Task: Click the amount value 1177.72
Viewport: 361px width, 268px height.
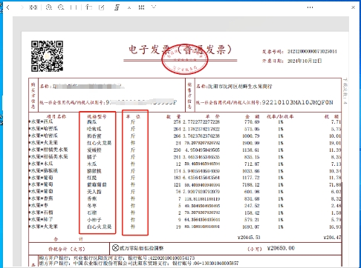Action: click(251, 178)
